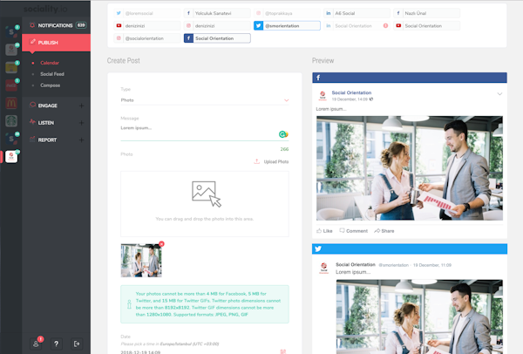The height and width of the screenshot is (354, 523).
Task: Click Comment in Facebook preview
Action: click(x=354, y=231)
